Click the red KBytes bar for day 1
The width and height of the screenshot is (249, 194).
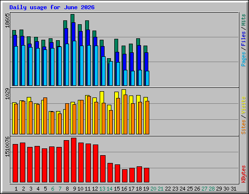pos(15,163)
